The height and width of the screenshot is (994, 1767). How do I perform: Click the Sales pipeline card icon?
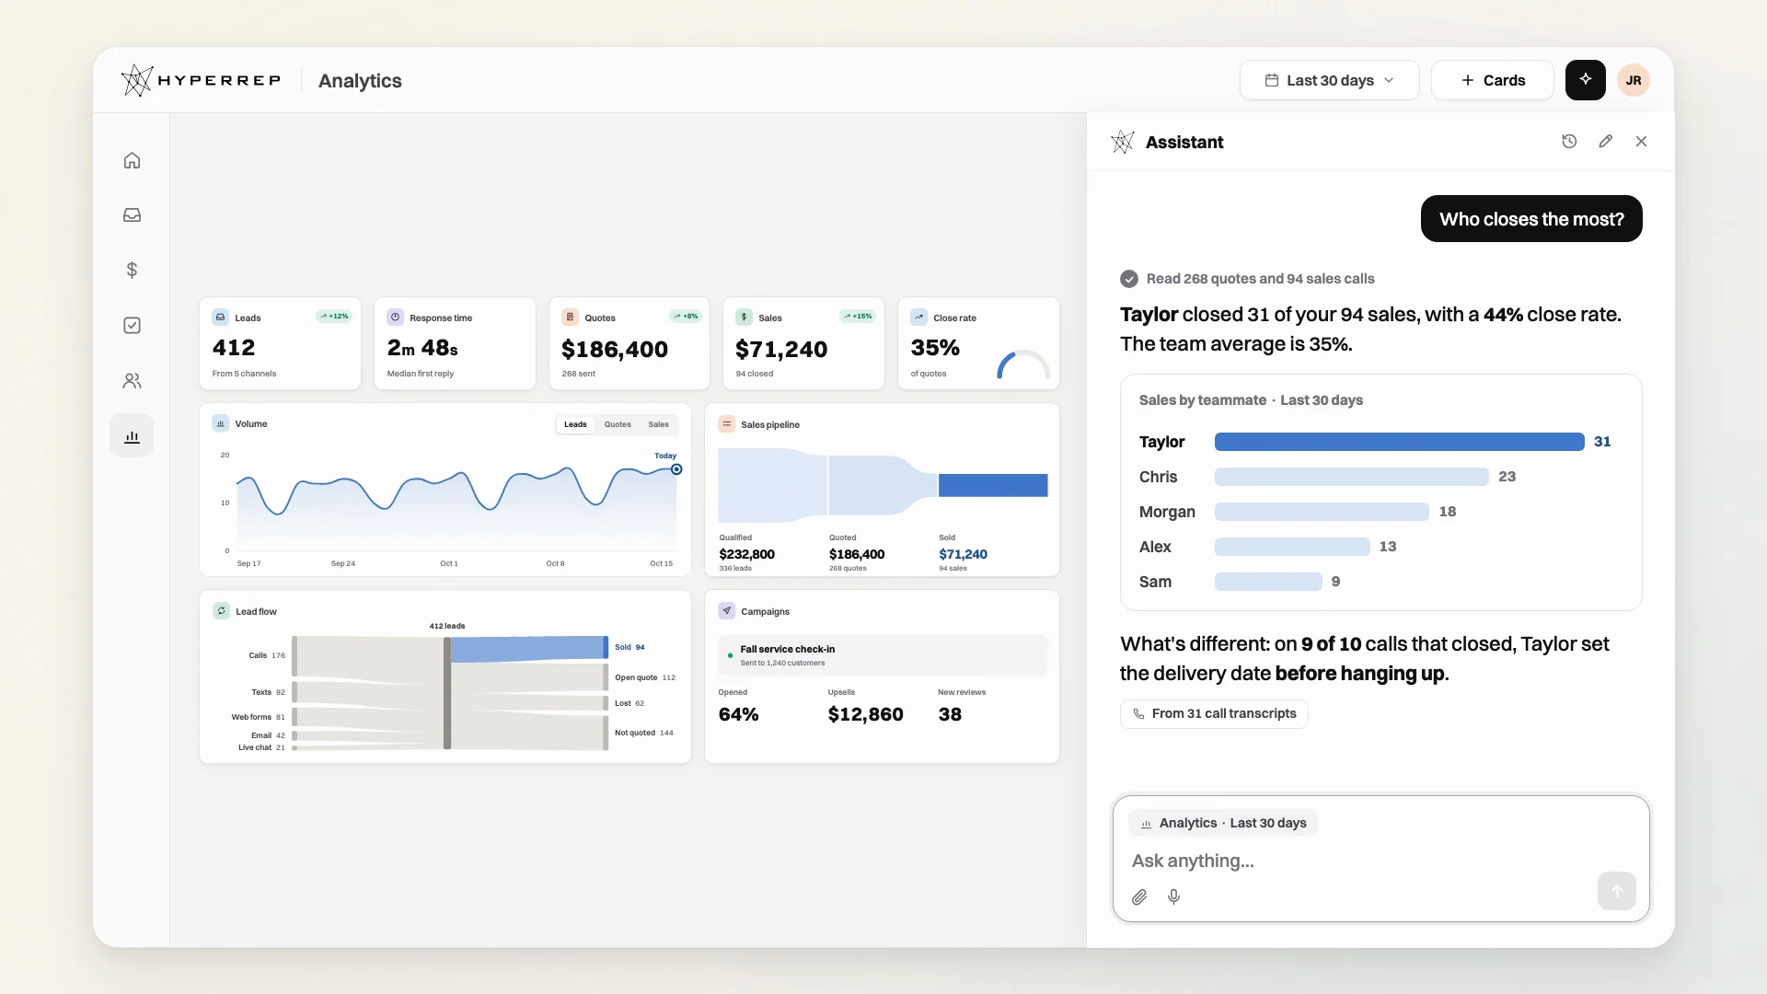click(x=727, y=424)
